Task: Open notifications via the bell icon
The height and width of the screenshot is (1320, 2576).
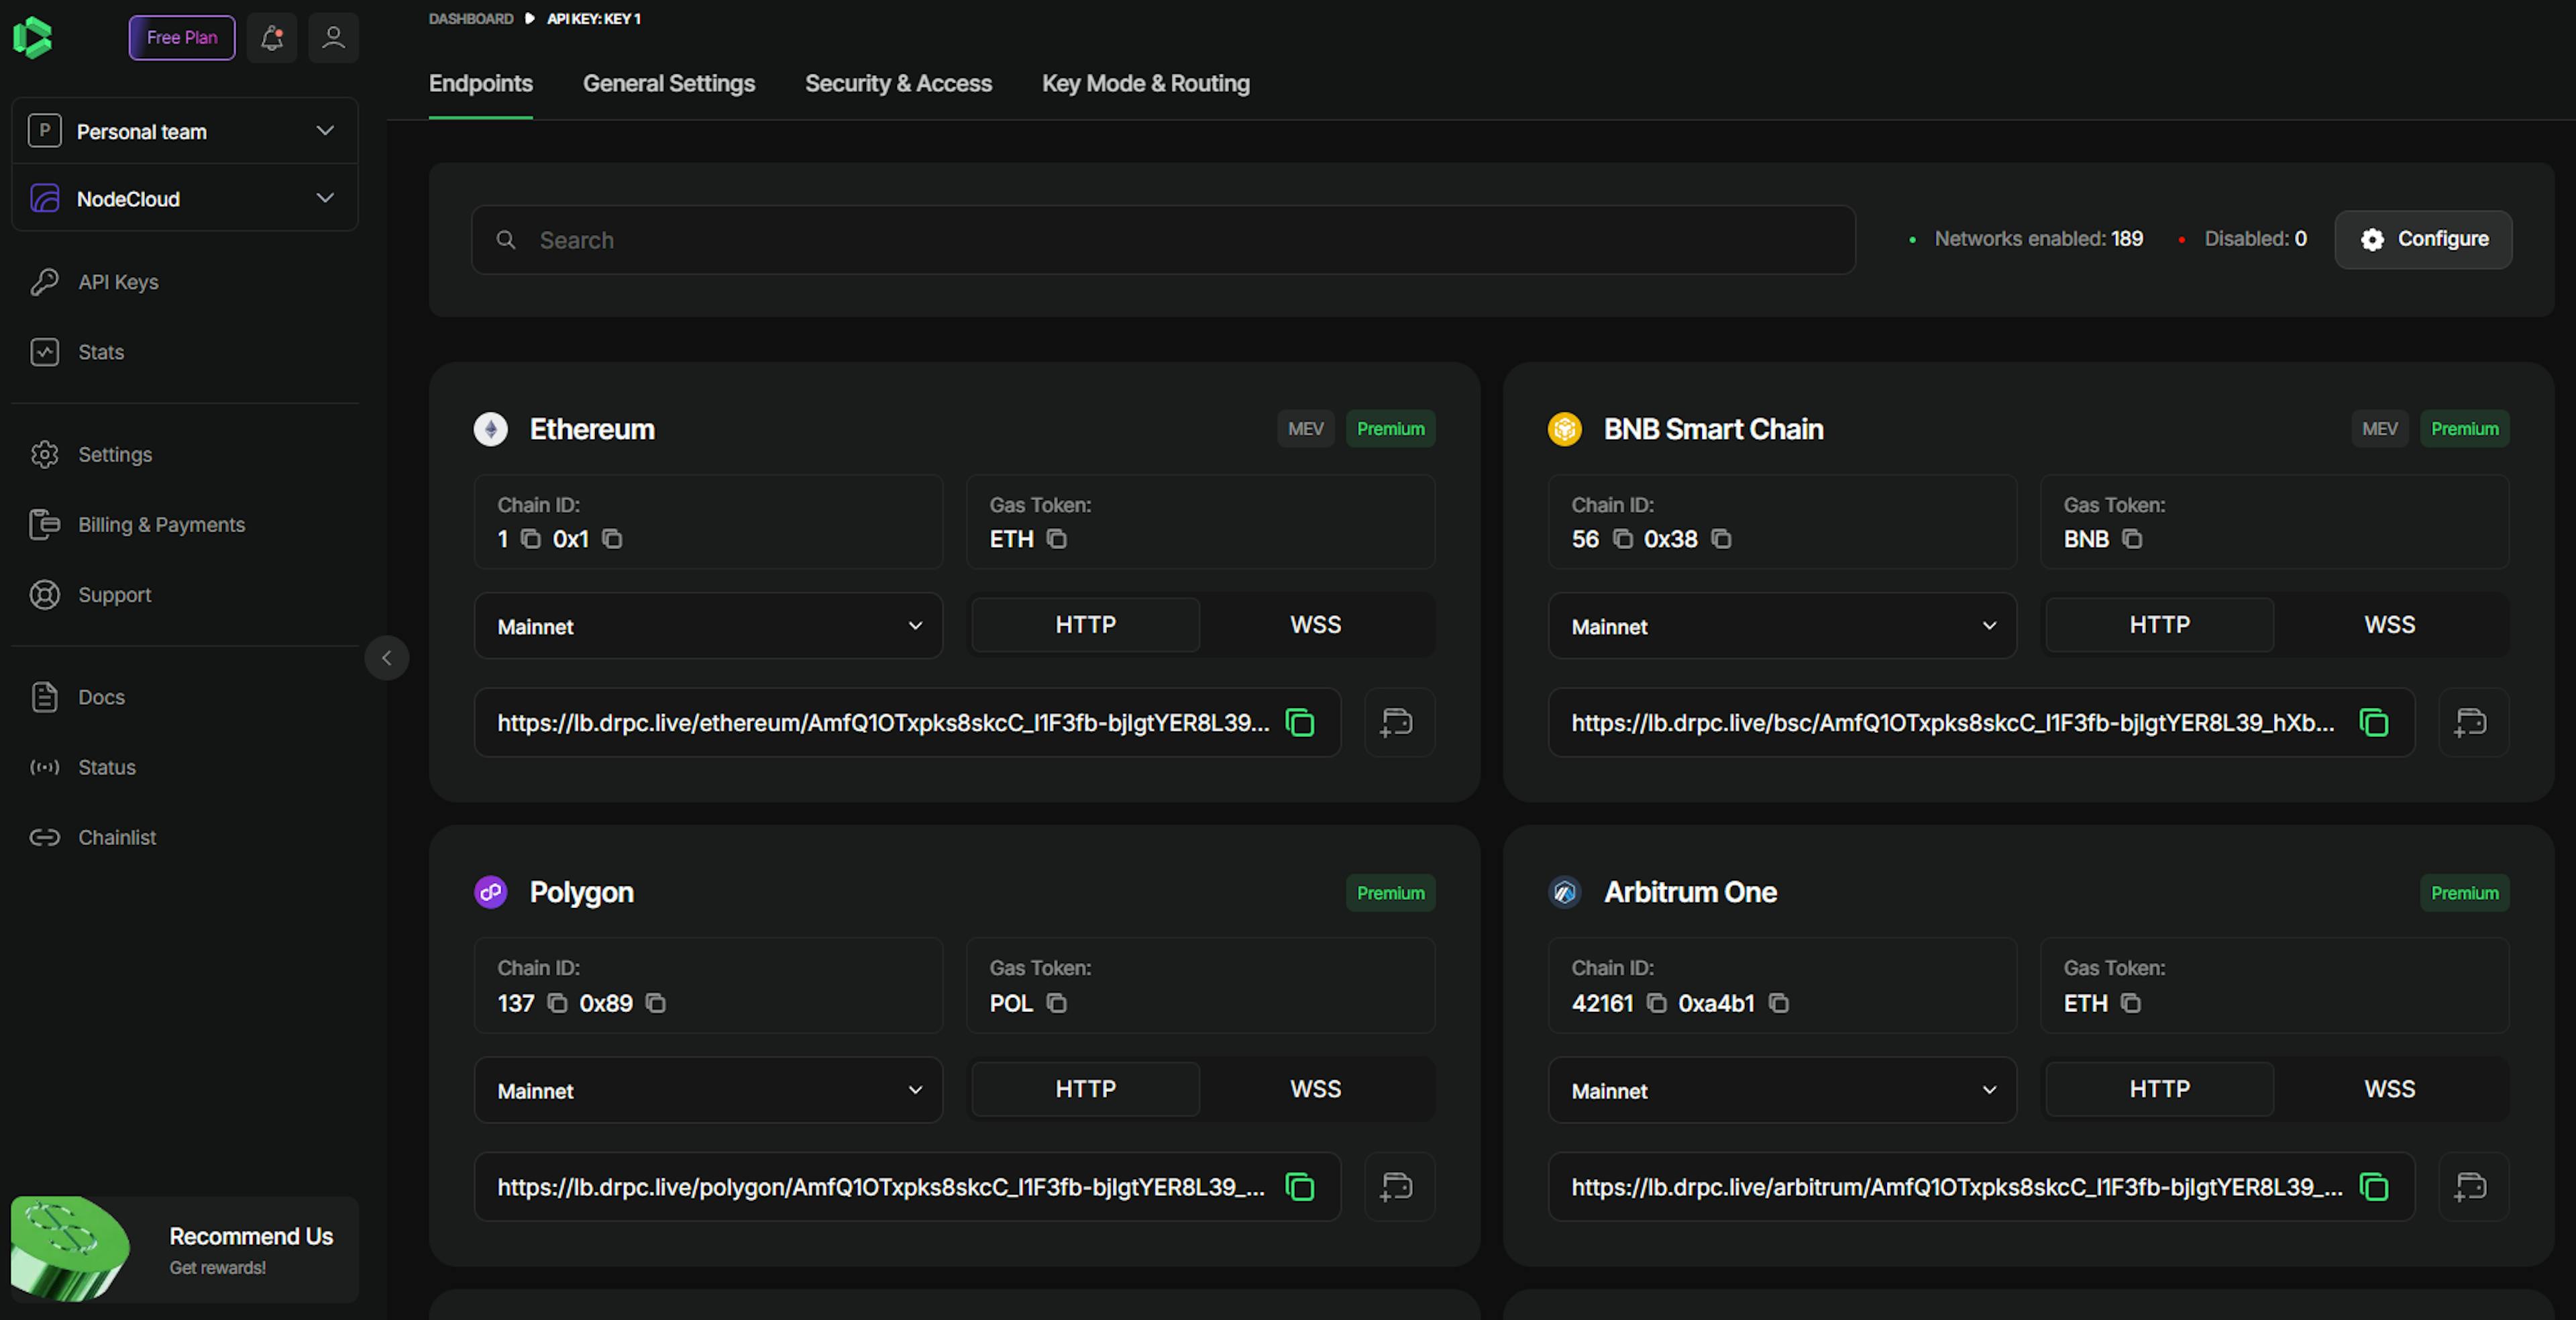Action: [271, 38]
